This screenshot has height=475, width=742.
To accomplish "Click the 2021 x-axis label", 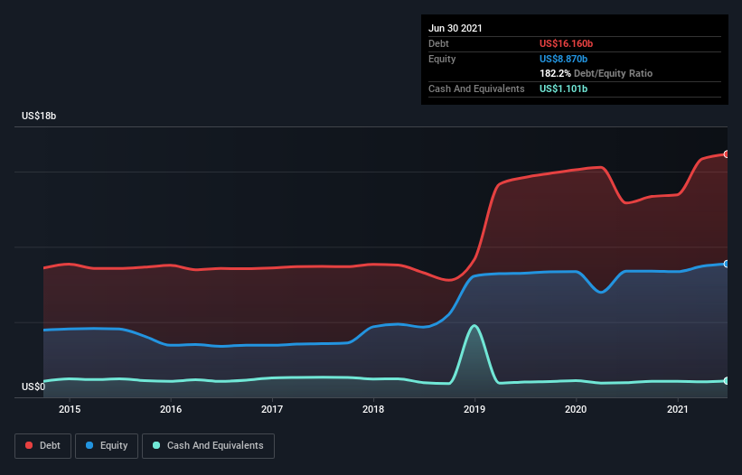I will [678, 409].
